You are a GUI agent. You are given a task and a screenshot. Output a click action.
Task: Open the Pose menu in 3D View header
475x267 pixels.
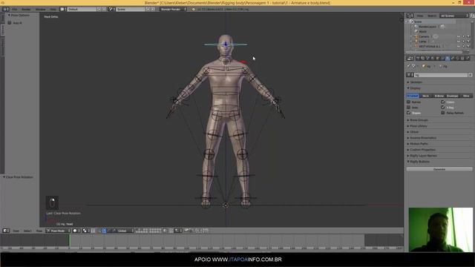(39, 231)
